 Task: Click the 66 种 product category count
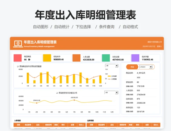[x=27, y=60]
